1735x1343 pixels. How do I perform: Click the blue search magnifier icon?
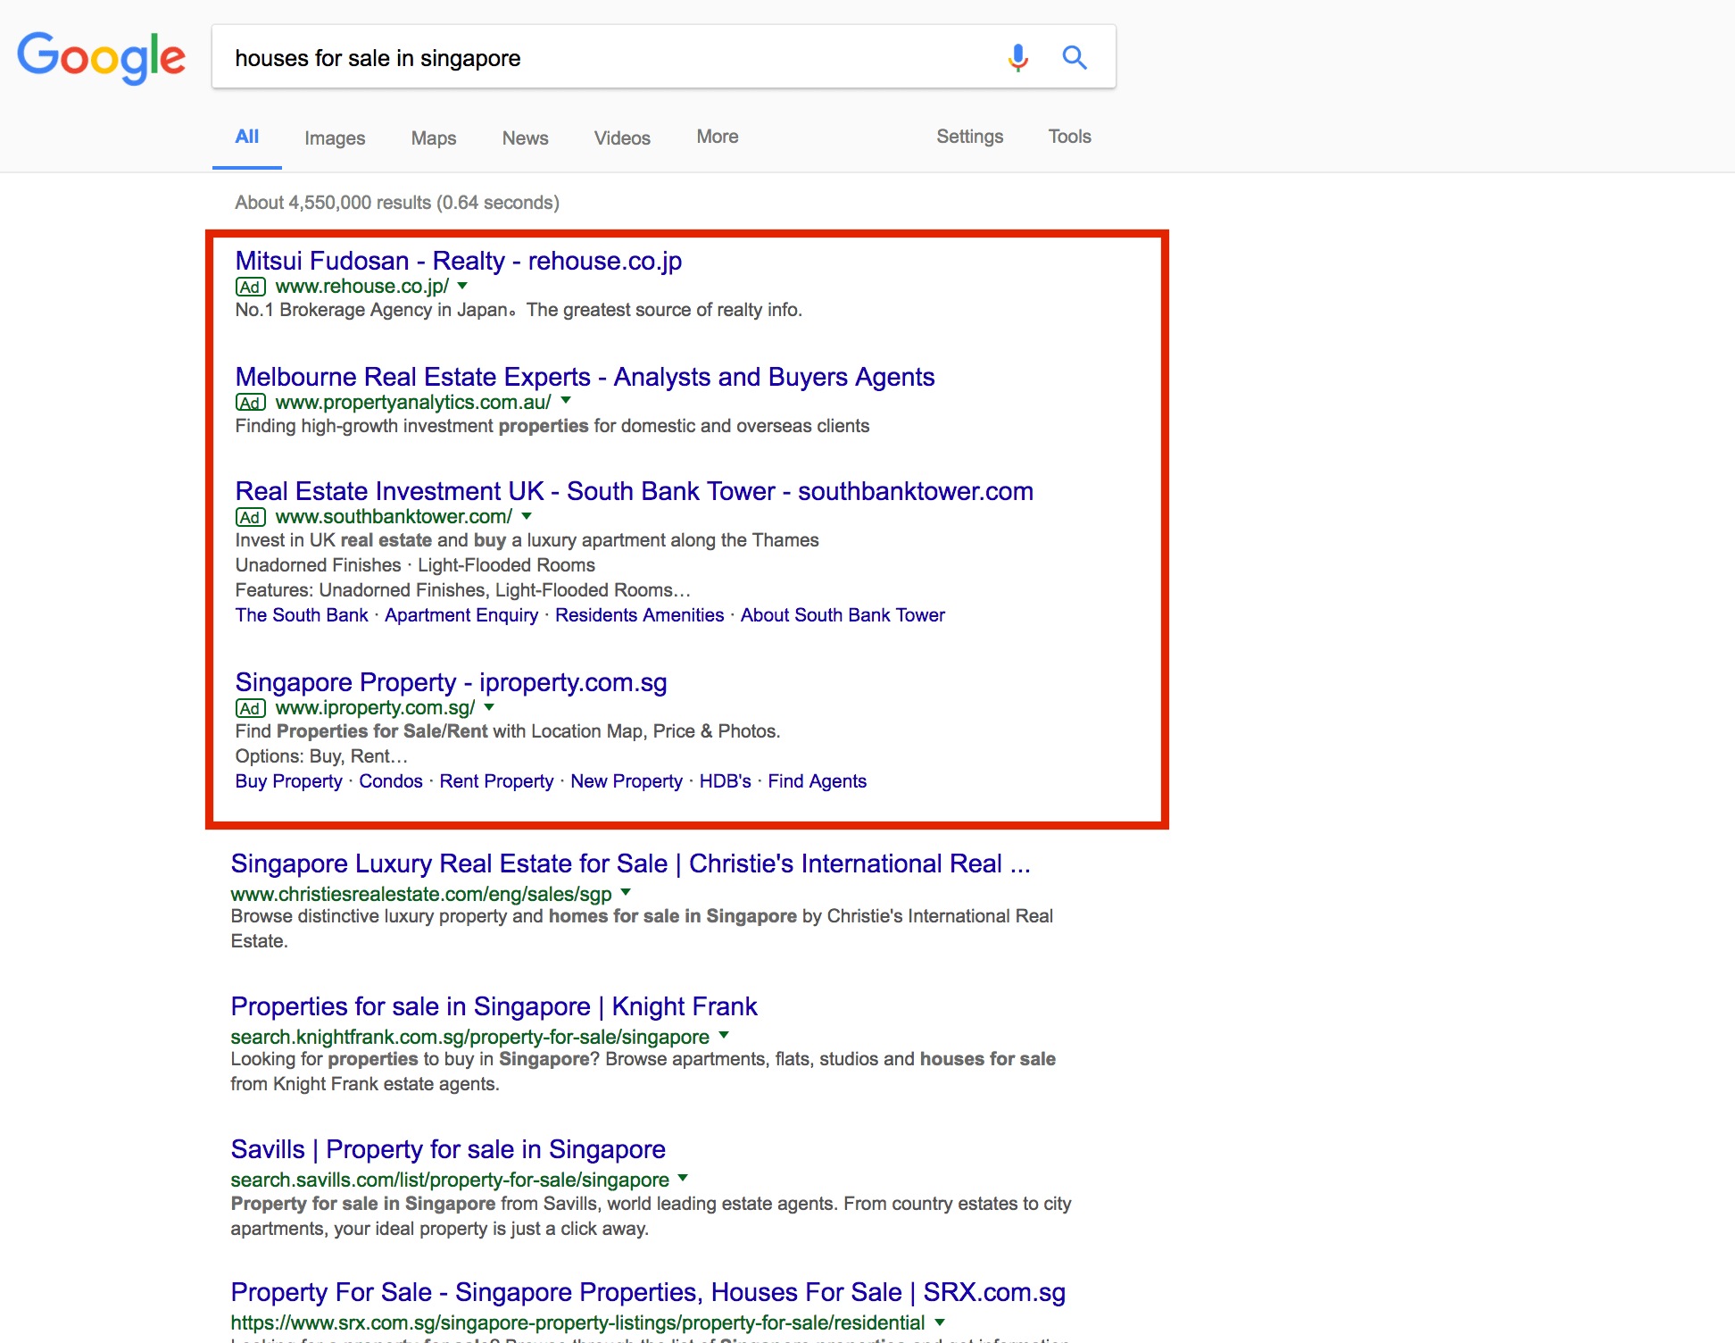click(1075, 58)
